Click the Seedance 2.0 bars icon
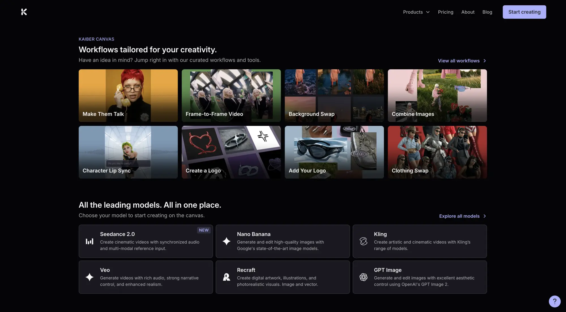Screen dimensions: 566x312 (89, 241)
